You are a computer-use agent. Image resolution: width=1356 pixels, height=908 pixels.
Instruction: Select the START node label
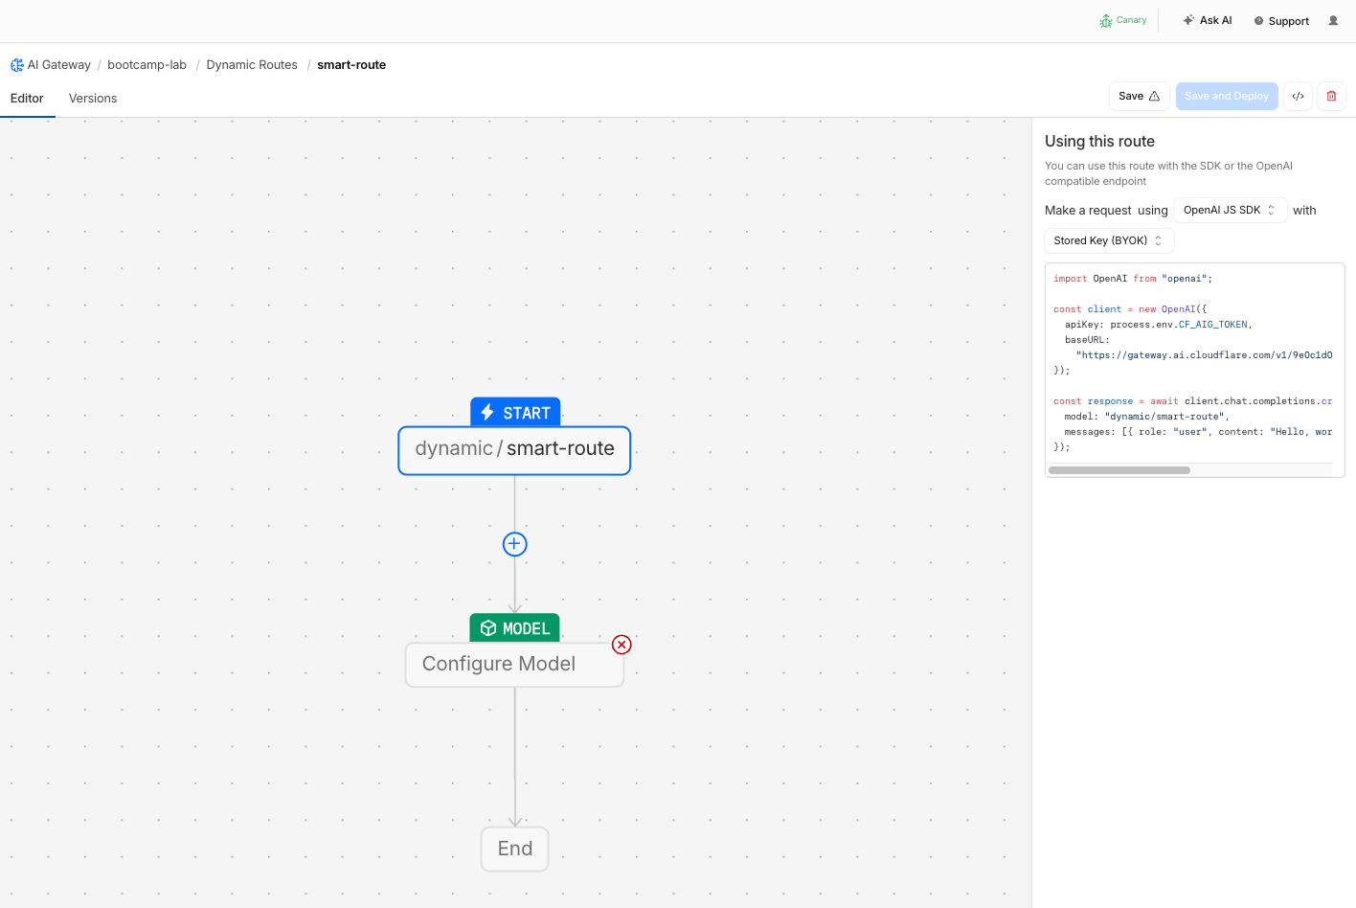515,413
